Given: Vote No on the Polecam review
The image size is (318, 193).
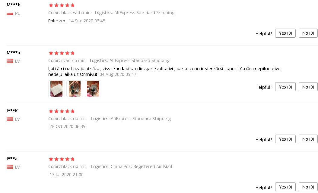Looking at the screenshot, I should (308, 33).
